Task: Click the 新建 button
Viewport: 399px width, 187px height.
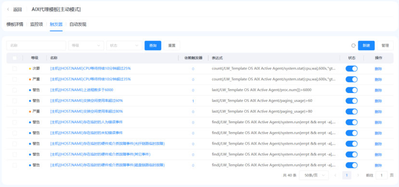Action: tap(366, 46)
